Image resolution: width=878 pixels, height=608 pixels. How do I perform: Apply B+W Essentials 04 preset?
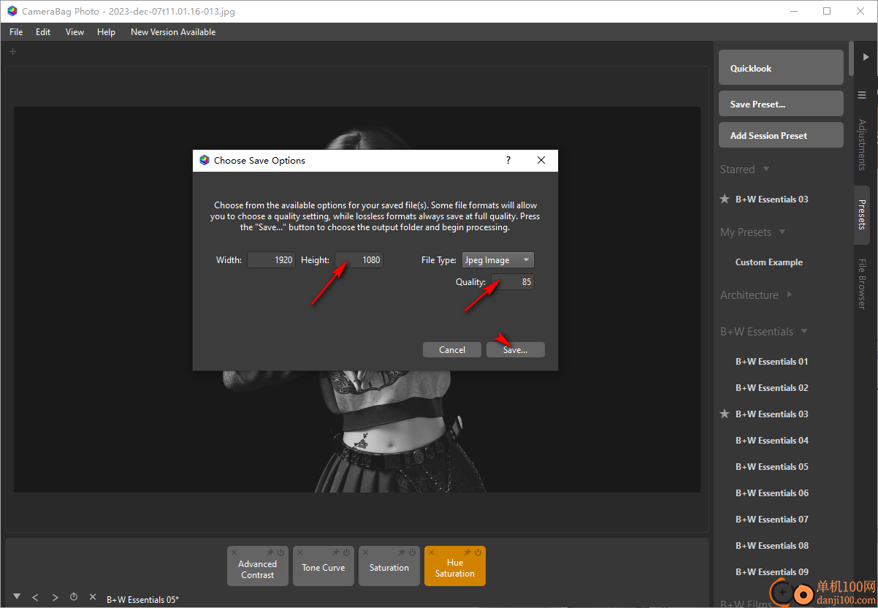[771, 441]
